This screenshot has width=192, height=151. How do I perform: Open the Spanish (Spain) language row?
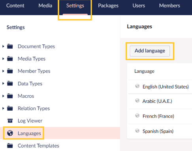(x=158, y=131)
